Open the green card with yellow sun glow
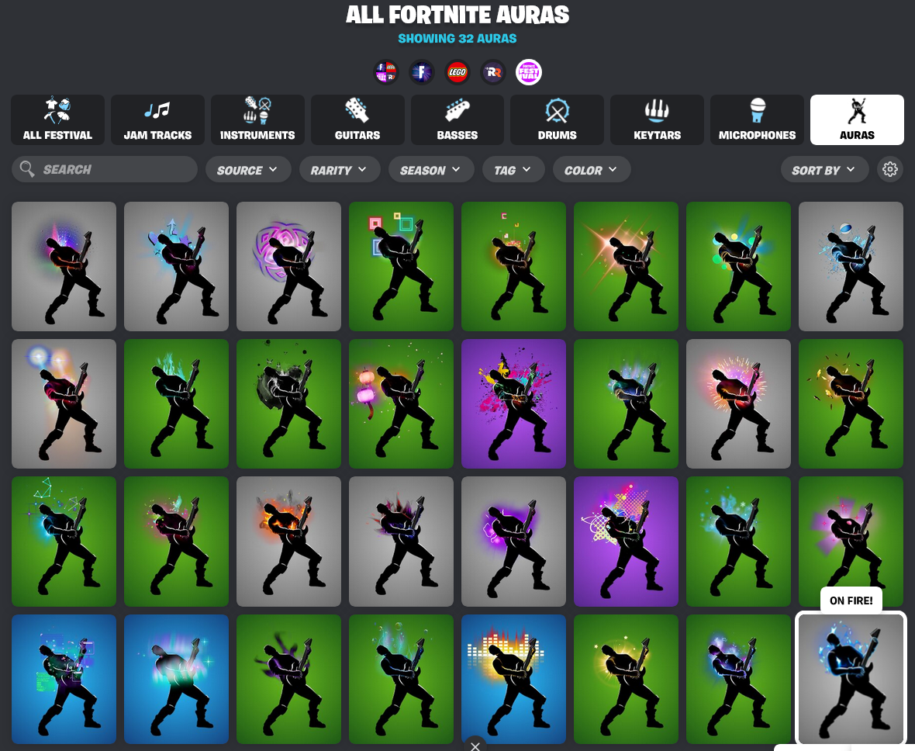 coord(626,679)
